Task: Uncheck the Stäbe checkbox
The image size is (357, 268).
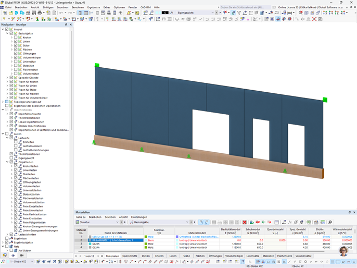Action: pos(16,45)
